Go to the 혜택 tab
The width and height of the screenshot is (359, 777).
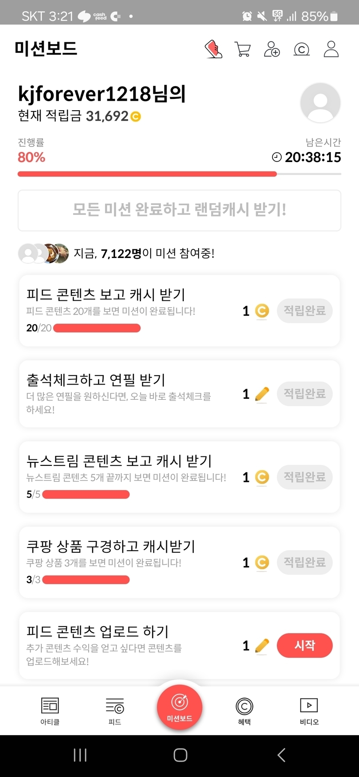coord(244,711)
